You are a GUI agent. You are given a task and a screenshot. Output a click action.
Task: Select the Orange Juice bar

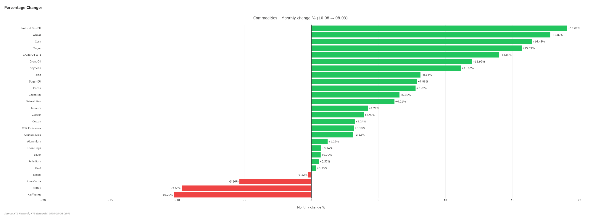(332, 135)
